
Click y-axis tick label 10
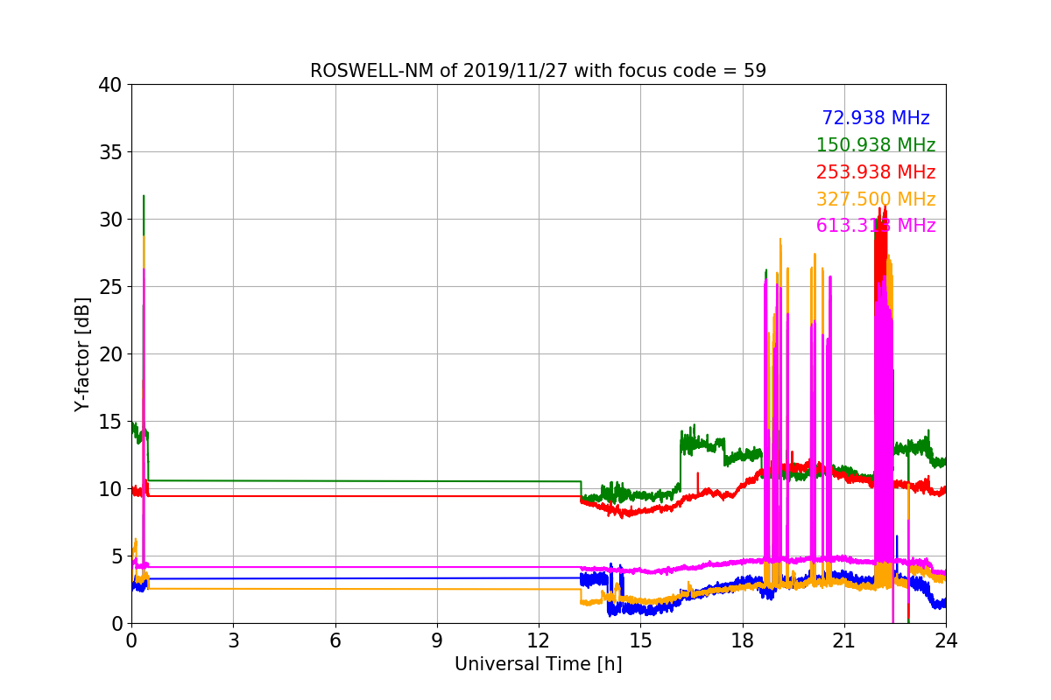109,489
